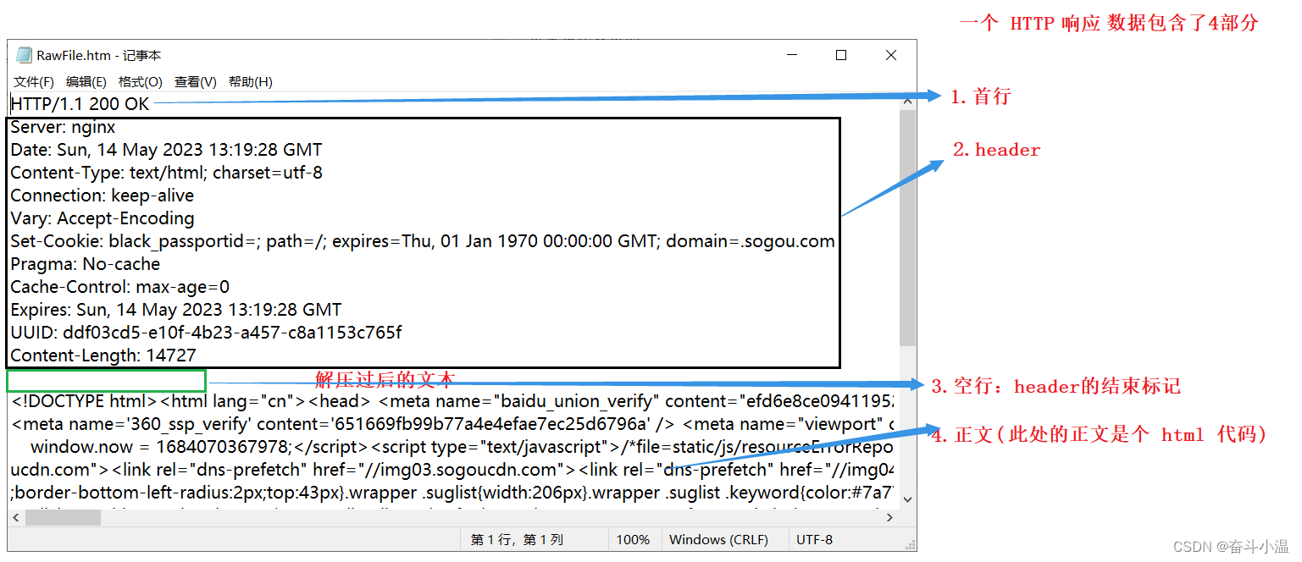This screenshot has height=562, width=1302.
Task: Click the 'border-bottom-left-radius' CSS line
Action: coord(454,493)
